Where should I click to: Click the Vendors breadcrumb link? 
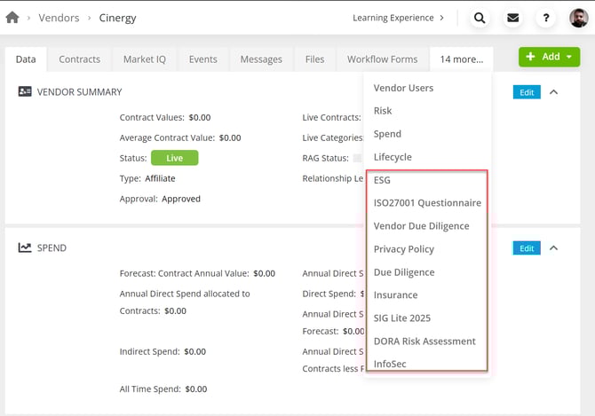pos(59,18)
